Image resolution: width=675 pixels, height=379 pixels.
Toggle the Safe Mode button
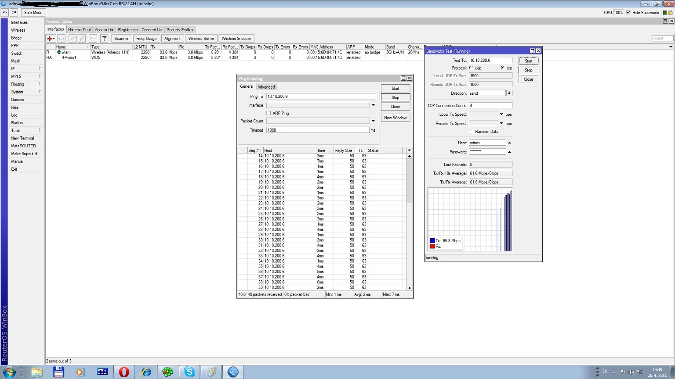pos(33,12)
